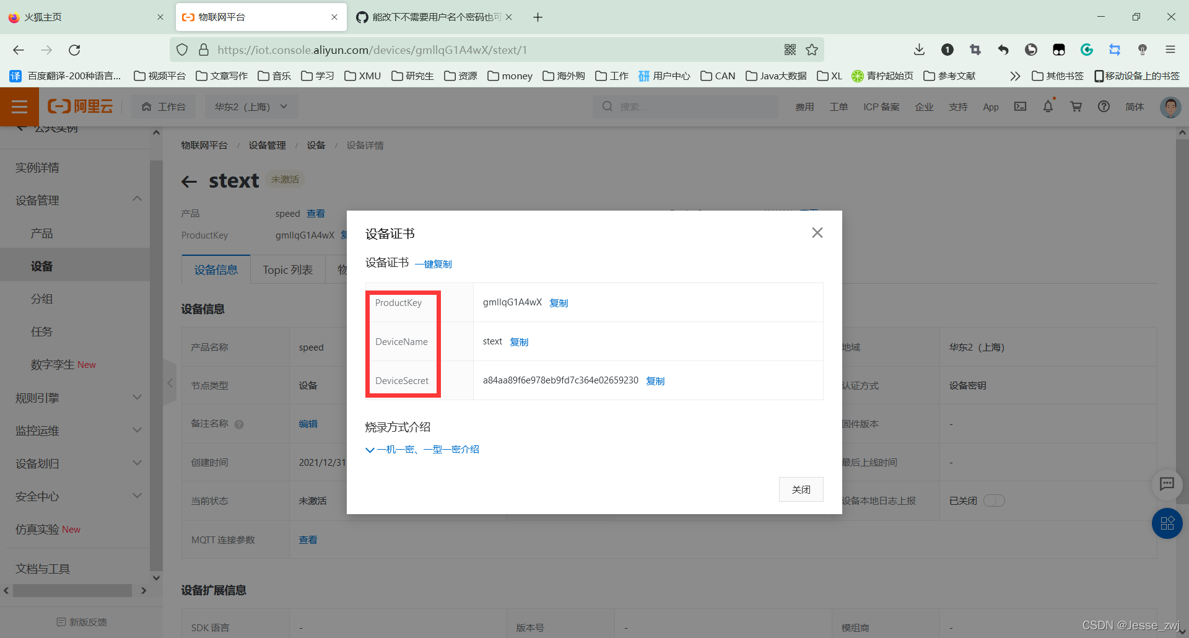Toggle the 设备本地日志上报 switch
1189x638 pixels.
pyautogui.click(x=994, y=500)
